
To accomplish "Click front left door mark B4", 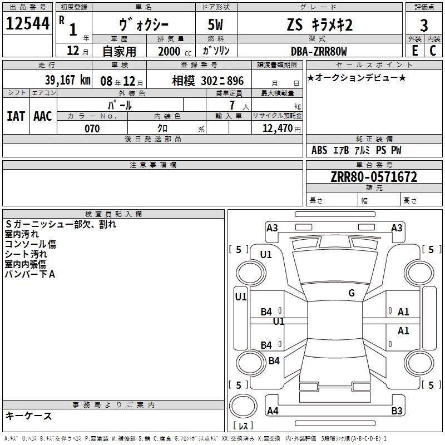I will point(266,312).
